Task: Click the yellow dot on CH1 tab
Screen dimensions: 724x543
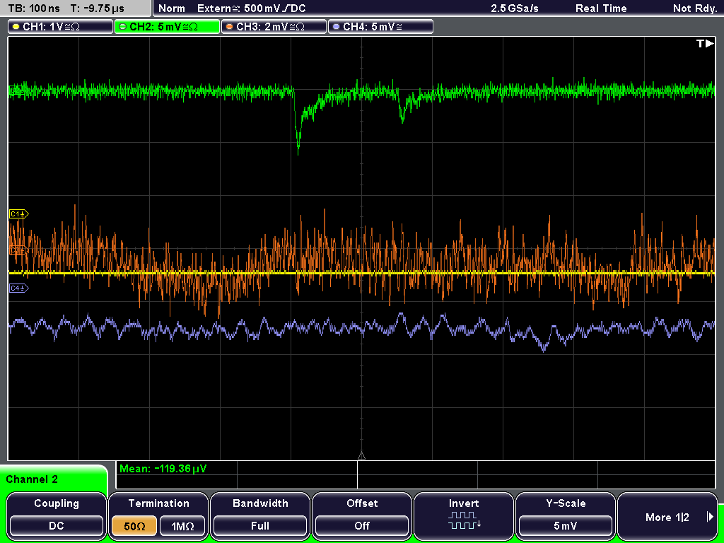Action: point(16,27)
